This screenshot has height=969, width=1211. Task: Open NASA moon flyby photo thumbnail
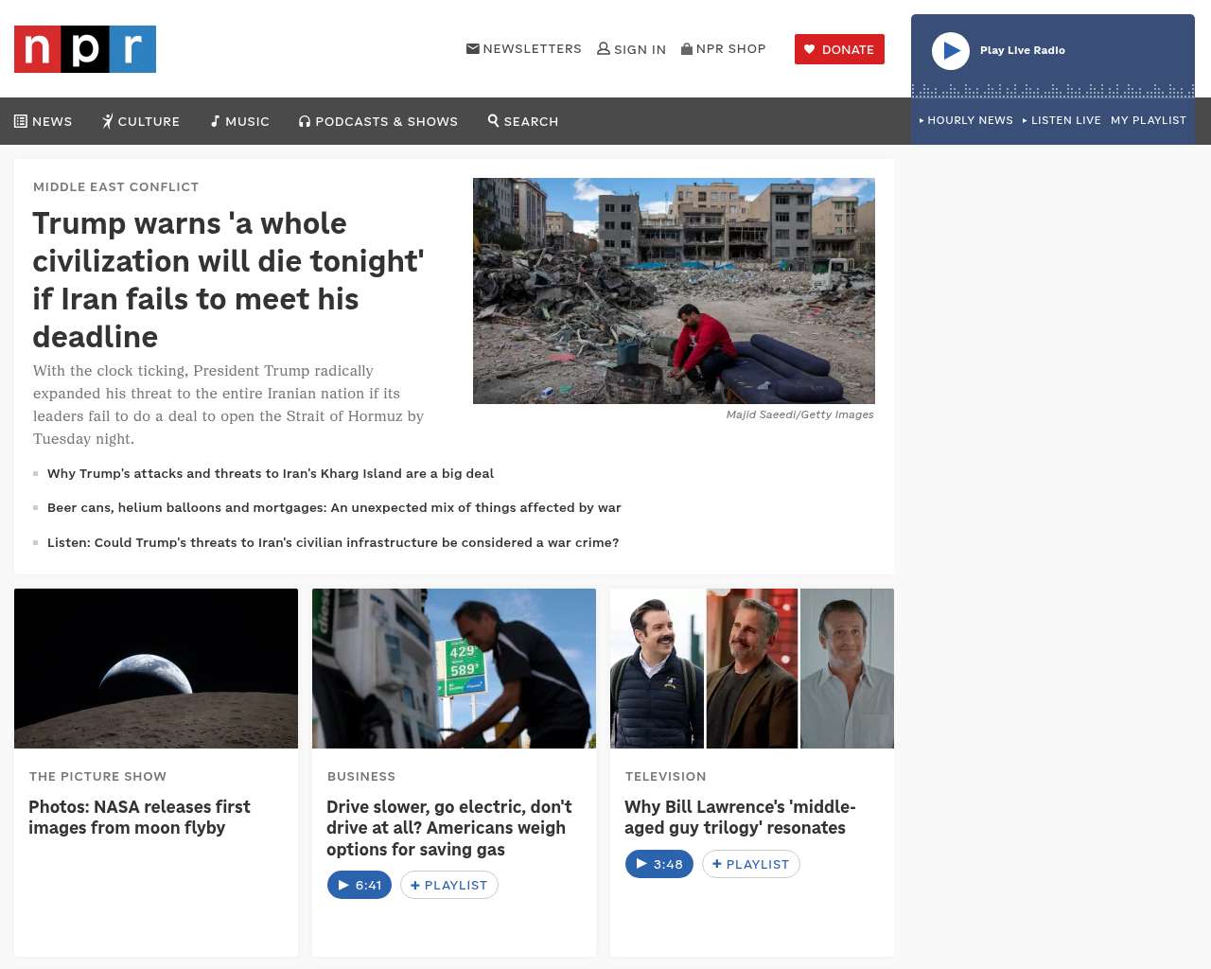156,668
